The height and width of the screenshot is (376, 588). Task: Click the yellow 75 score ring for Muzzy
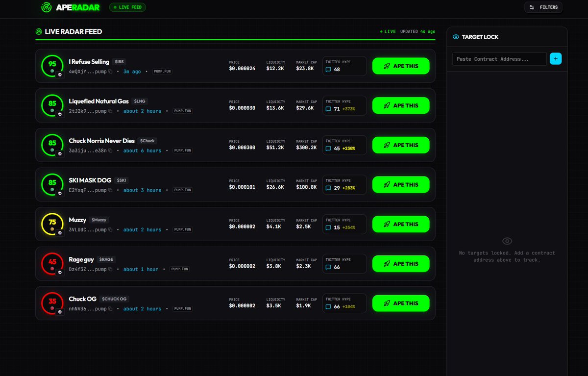(x=52, y=224)
